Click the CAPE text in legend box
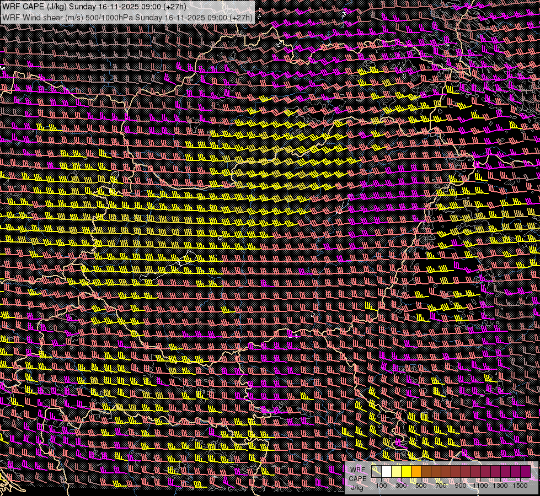 358,479
